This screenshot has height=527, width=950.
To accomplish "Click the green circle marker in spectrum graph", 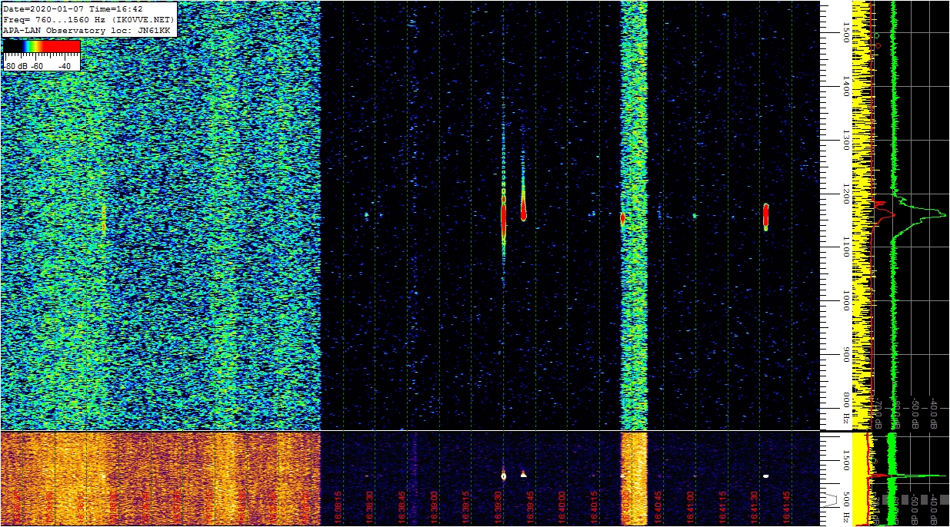I will coord(877,35).
